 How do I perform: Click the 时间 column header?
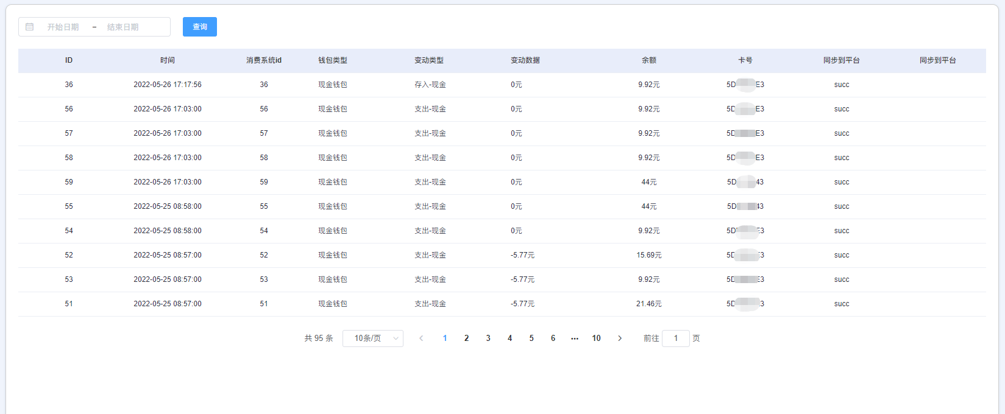[x=168, y=60]
